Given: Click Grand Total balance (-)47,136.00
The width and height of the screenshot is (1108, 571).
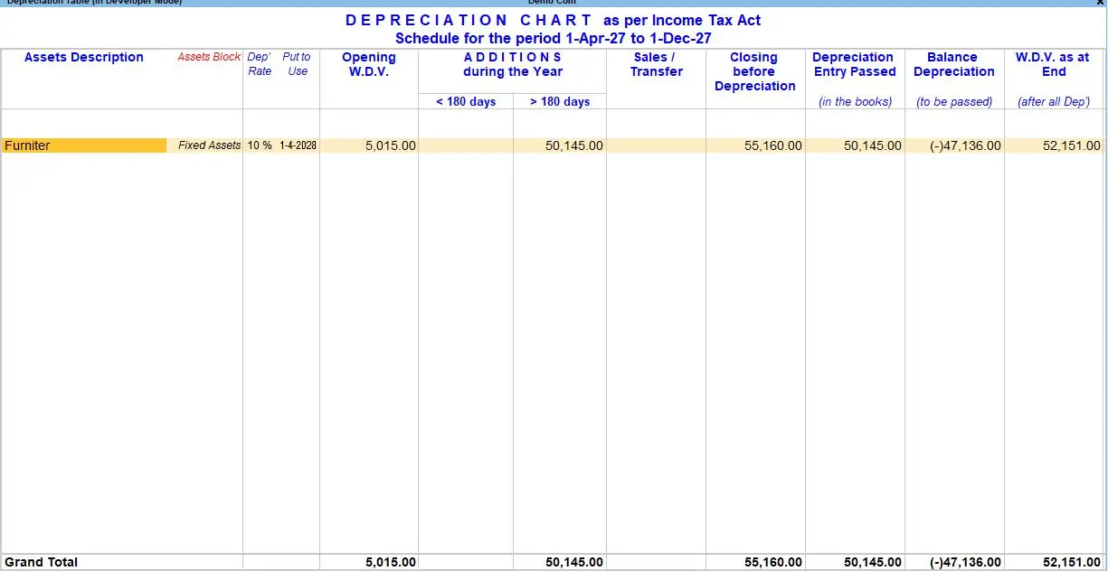Looking at the screenshot, I should click(x=965, y=562).
